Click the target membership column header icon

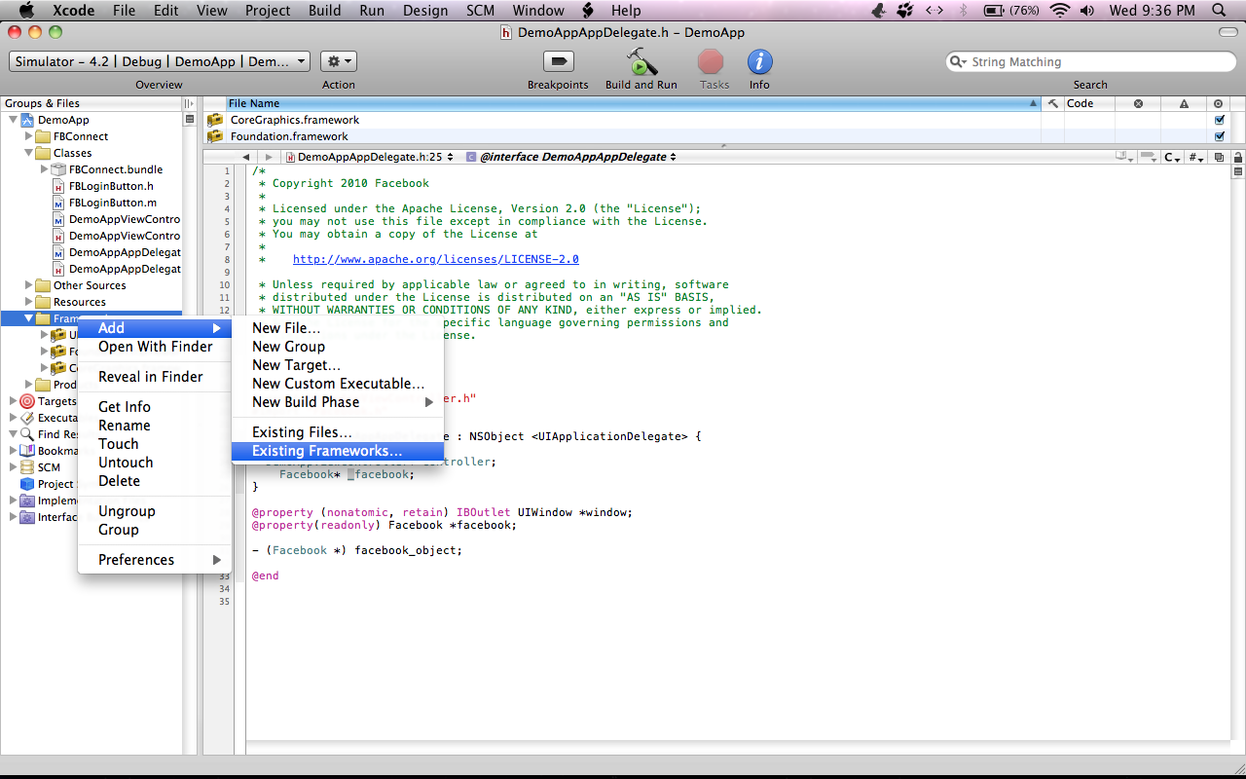1219,103
